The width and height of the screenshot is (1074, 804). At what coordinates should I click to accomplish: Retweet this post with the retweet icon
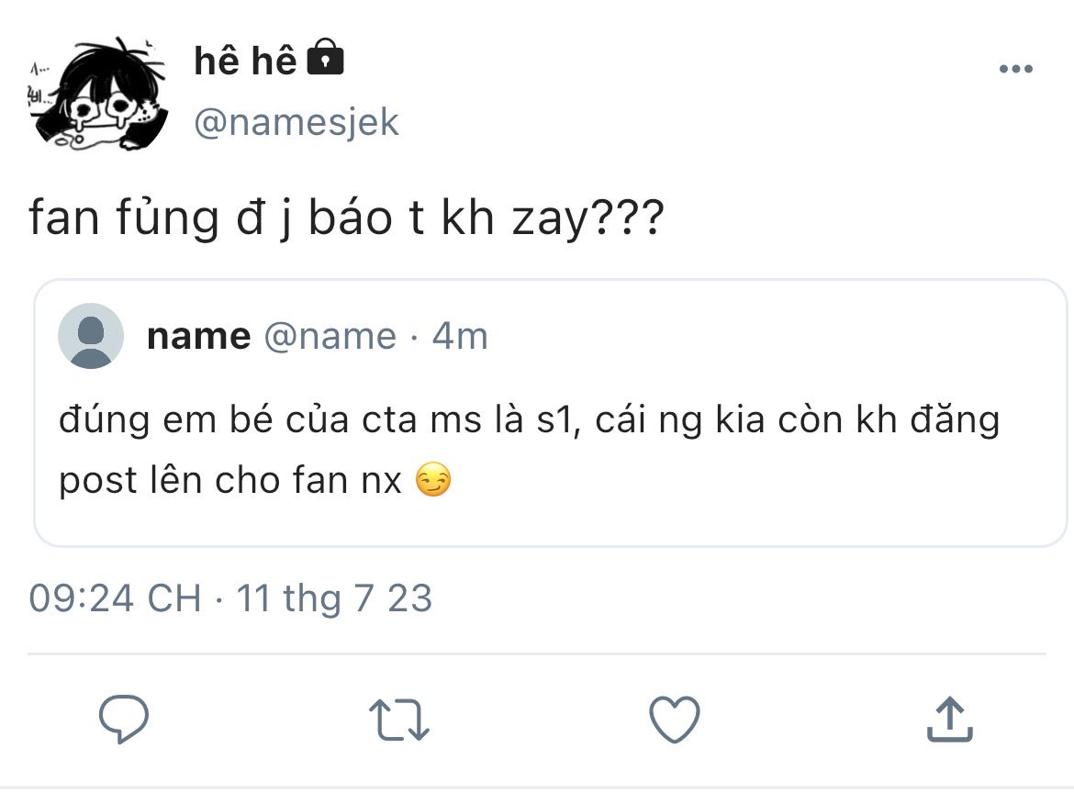coord(399,719)
